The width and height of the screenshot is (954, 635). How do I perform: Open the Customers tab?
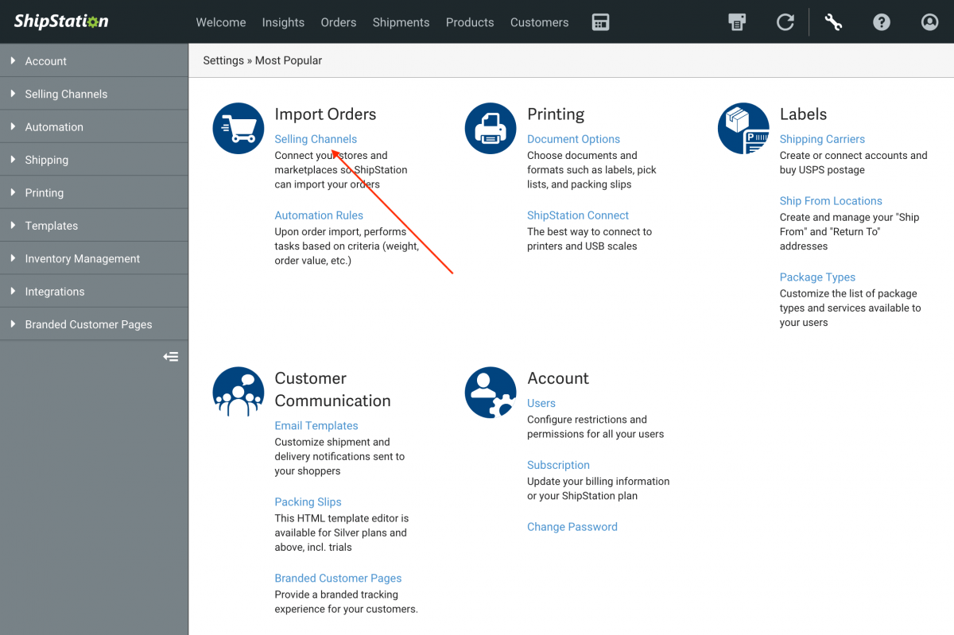(540, 22)
